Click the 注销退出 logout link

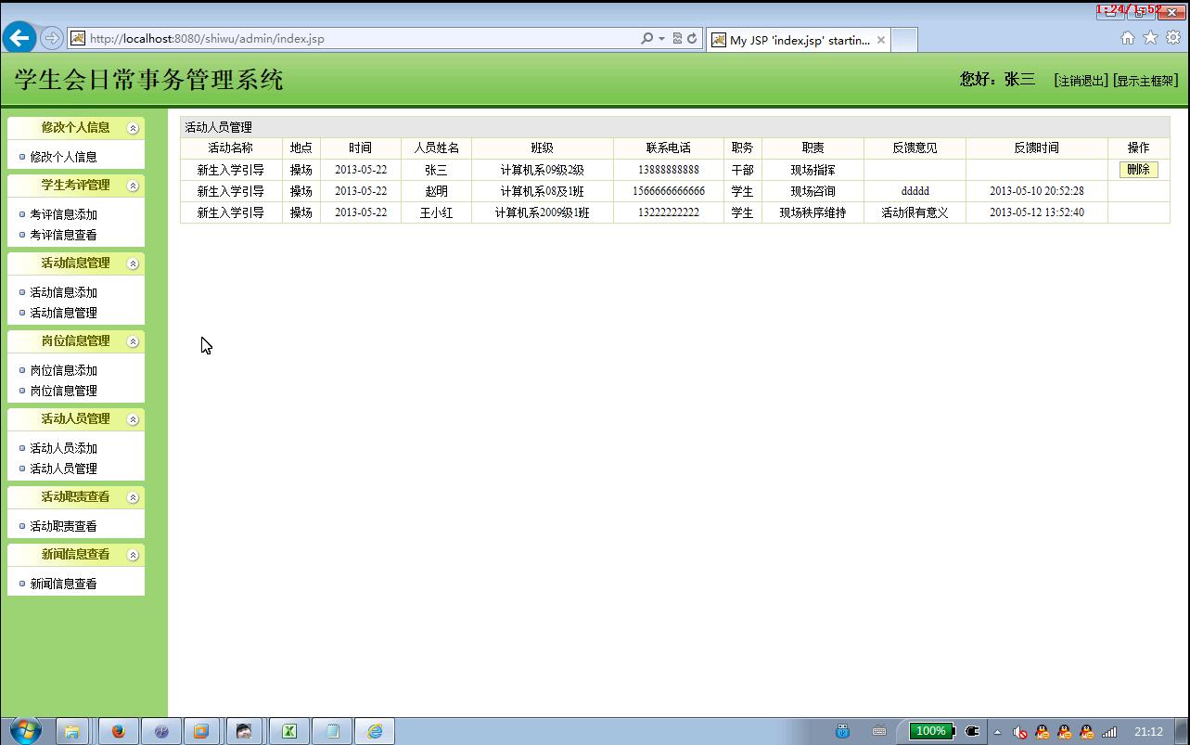1081,81
